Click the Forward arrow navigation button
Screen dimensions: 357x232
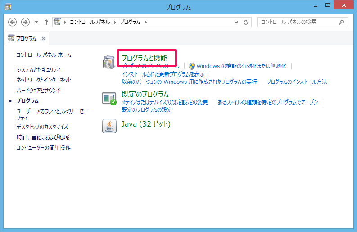pos(25,22)
